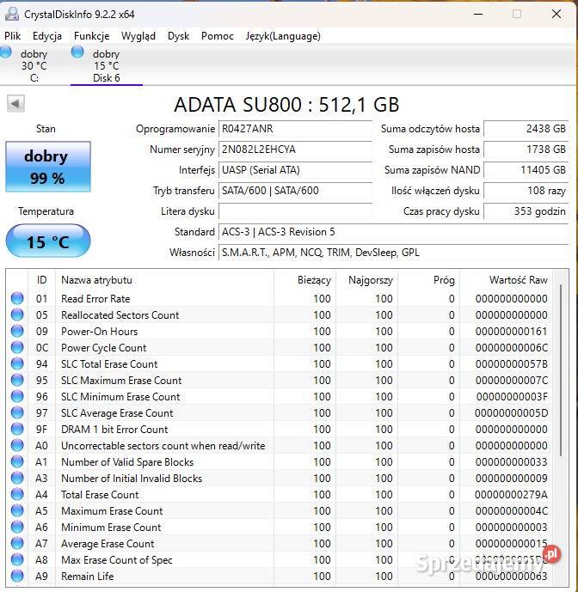
Task: Click status orb of Minimum Erase Count (A6) row
Action: pyautogui.click(x=17, y=527)
